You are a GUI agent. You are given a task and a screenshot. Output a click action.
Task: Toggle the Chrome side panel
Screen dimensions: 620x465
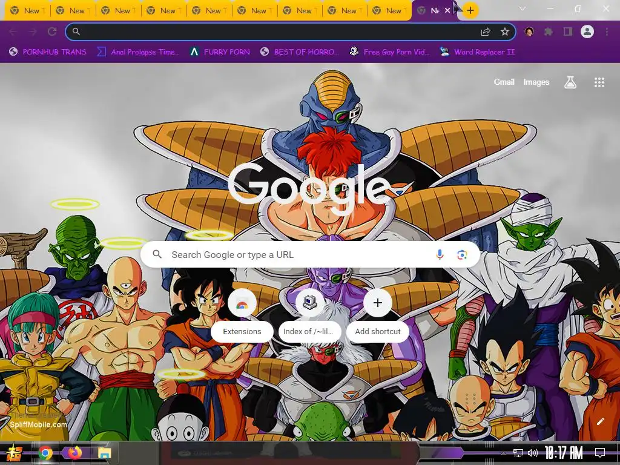point(568,31)
